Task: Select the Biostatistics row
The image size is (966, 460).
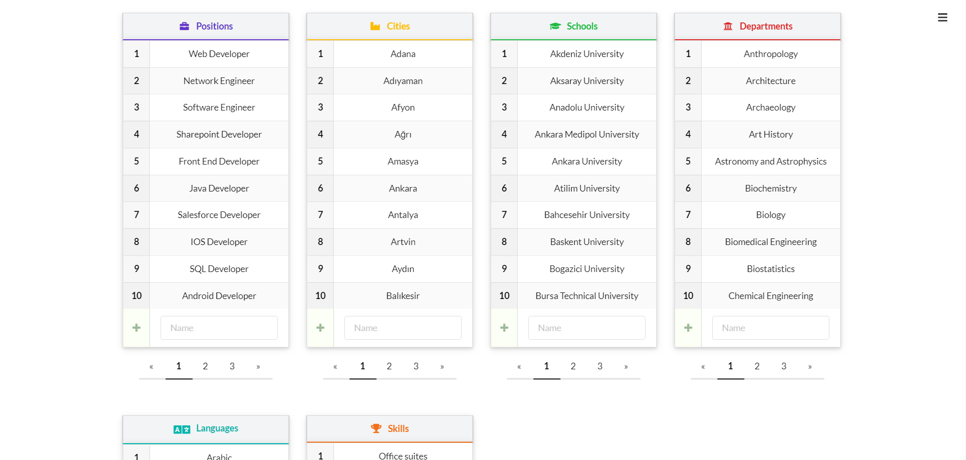Action: coord(758,269)
